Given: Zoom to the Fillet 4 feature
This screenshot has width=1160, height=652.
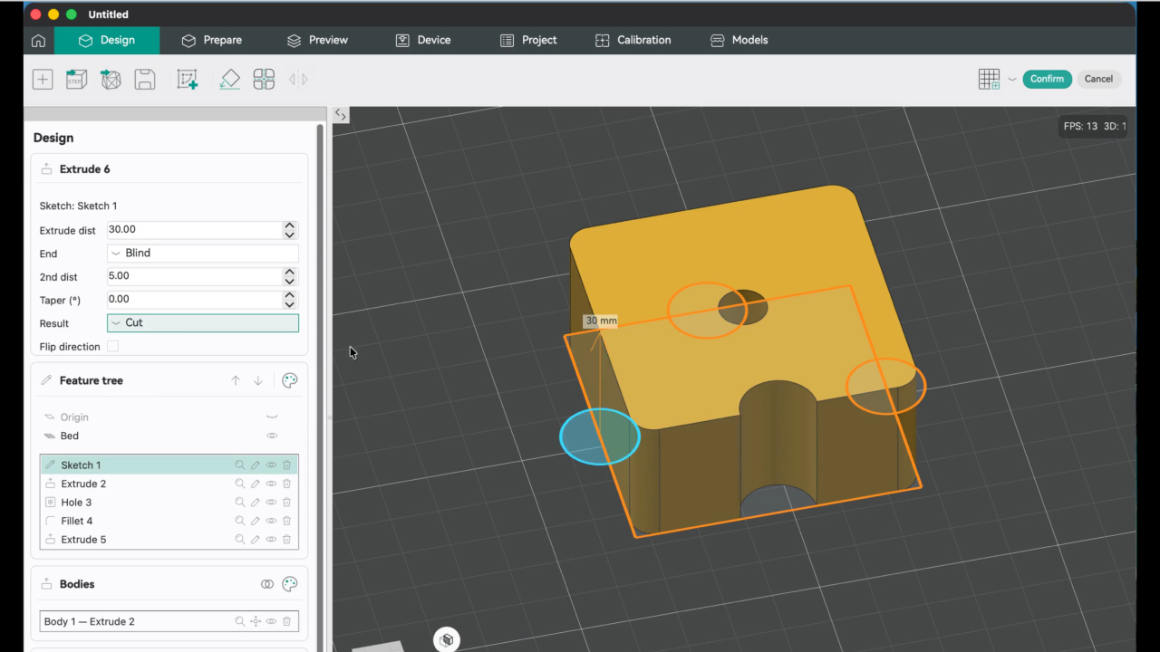Looking at the screenshot, I should click(x=240, y=522).
